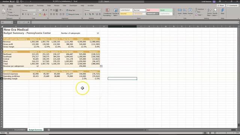The image size is (240, 135).
Task: Open the Documentation sheet tab
Action: pos(20,130)
